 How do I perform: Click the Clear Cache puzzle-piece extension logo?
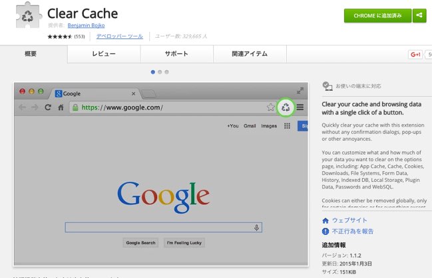point(29,15)
